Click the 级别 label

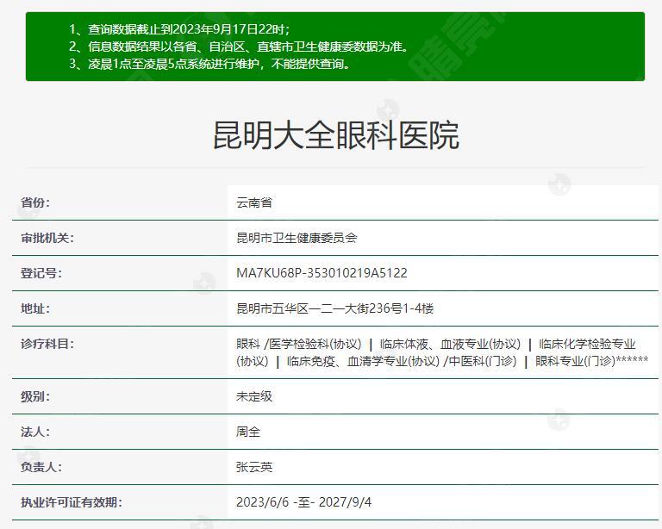click(35, 396)
